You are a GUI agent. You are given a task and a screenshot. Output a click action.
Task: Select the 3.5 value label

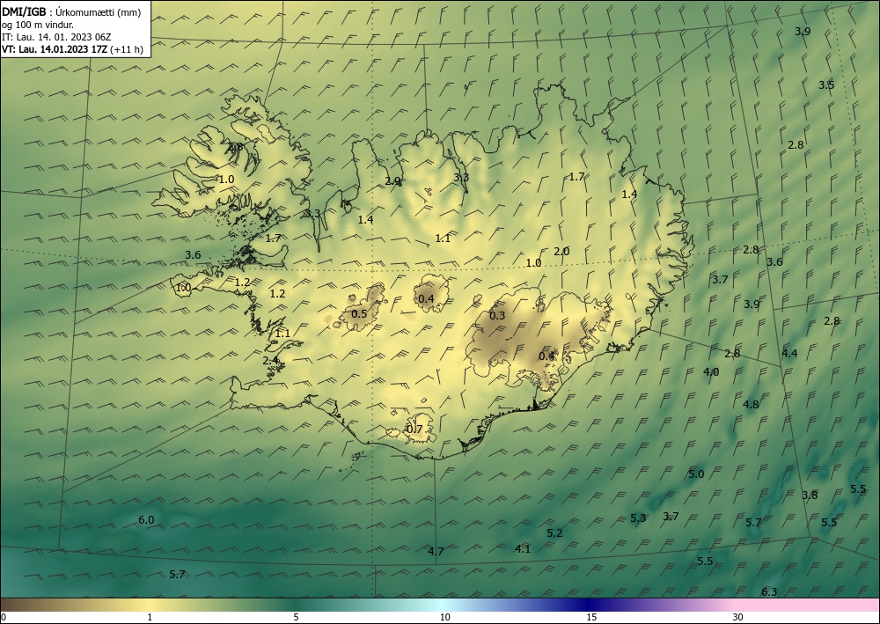826,85
